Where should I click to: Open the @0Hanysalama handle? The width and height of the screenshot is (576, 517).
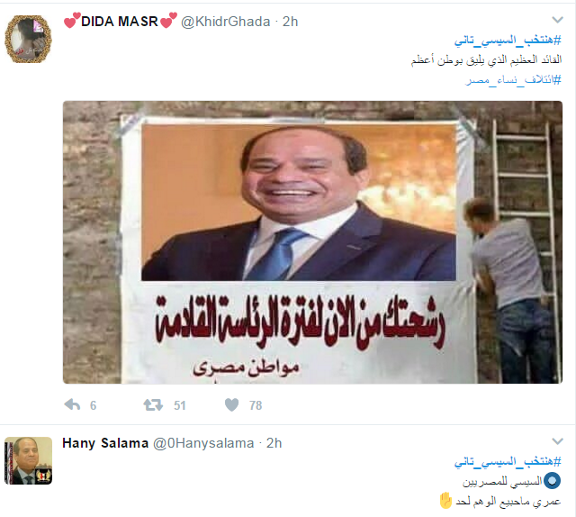click(x=203, y=443)
